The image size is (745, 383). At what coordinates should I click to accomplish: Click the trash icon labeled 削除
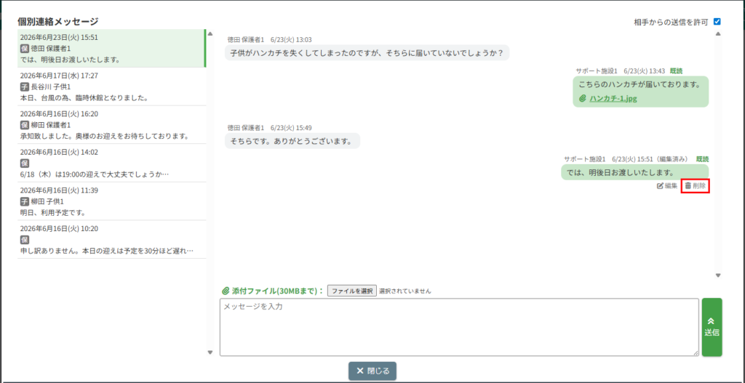688,186
